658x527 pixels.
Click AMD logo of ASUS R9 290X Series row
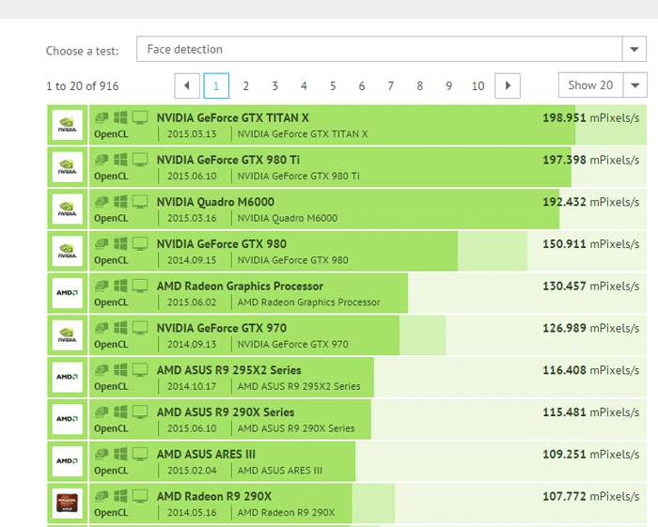(67, 419)
